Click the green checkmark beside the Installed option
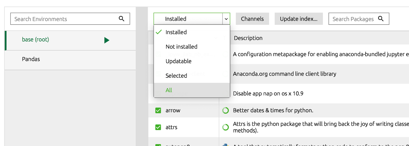 pos(159,32)
